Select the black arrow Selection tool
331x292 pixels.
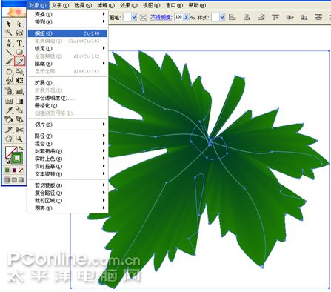coord(9,24)
